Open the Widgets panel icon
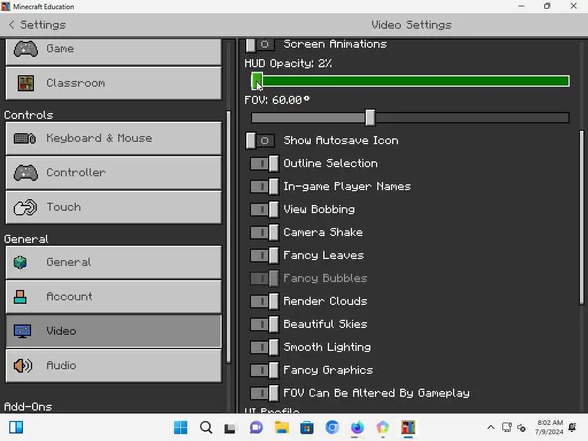This screenshot has width=588, height=441. (x=16, y=427)
